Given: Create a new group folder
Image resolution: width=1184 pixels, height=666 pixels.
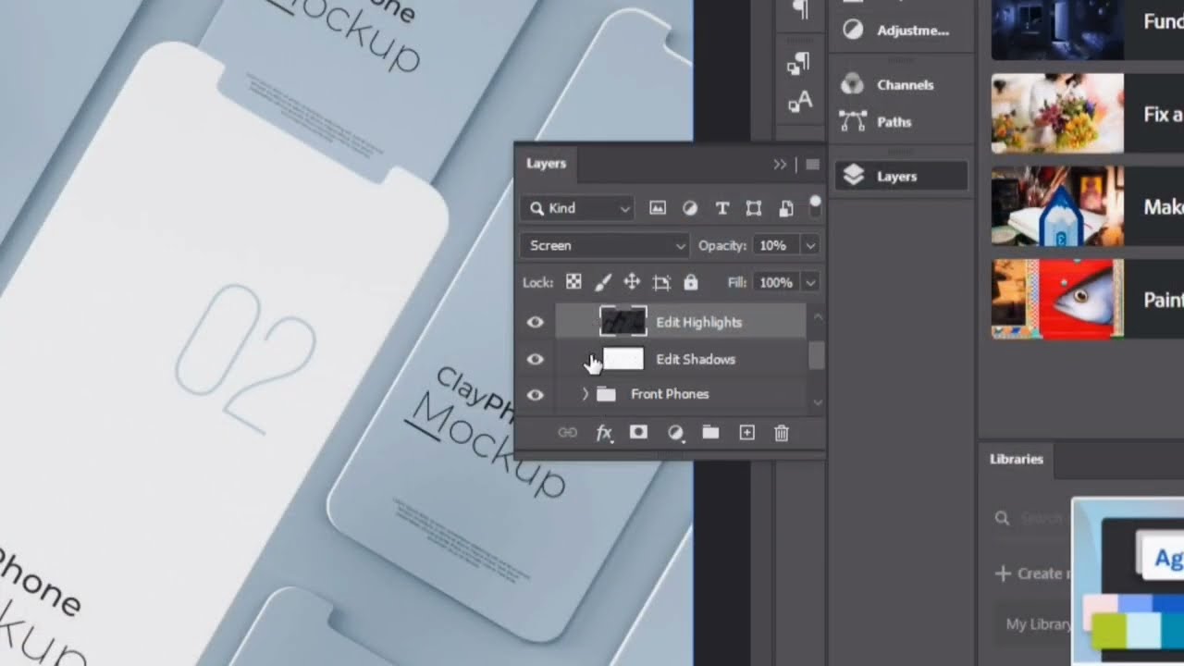Looking at the screenshot, I should [x=710, y=432].
